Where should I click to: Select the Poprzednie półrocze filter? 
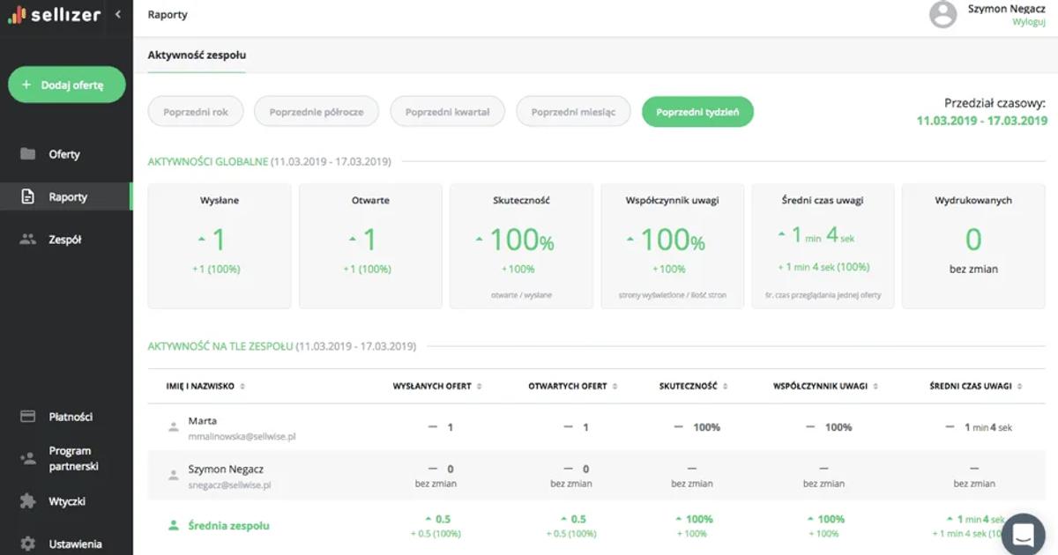317,112
